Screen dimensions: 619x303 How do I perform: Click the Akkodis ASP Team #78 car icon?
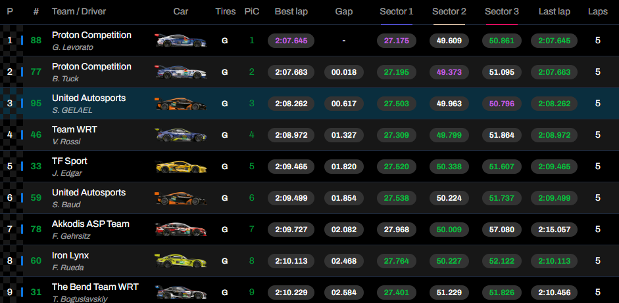[181, 230]
